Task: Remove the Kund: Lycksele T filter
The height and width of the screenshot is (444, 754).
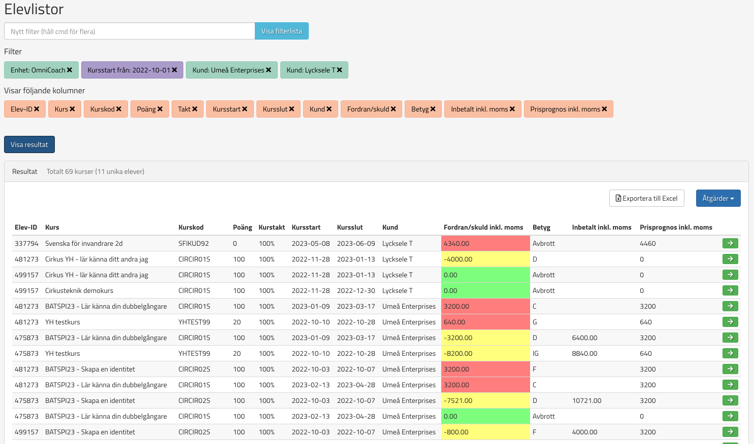Action: 339,70
